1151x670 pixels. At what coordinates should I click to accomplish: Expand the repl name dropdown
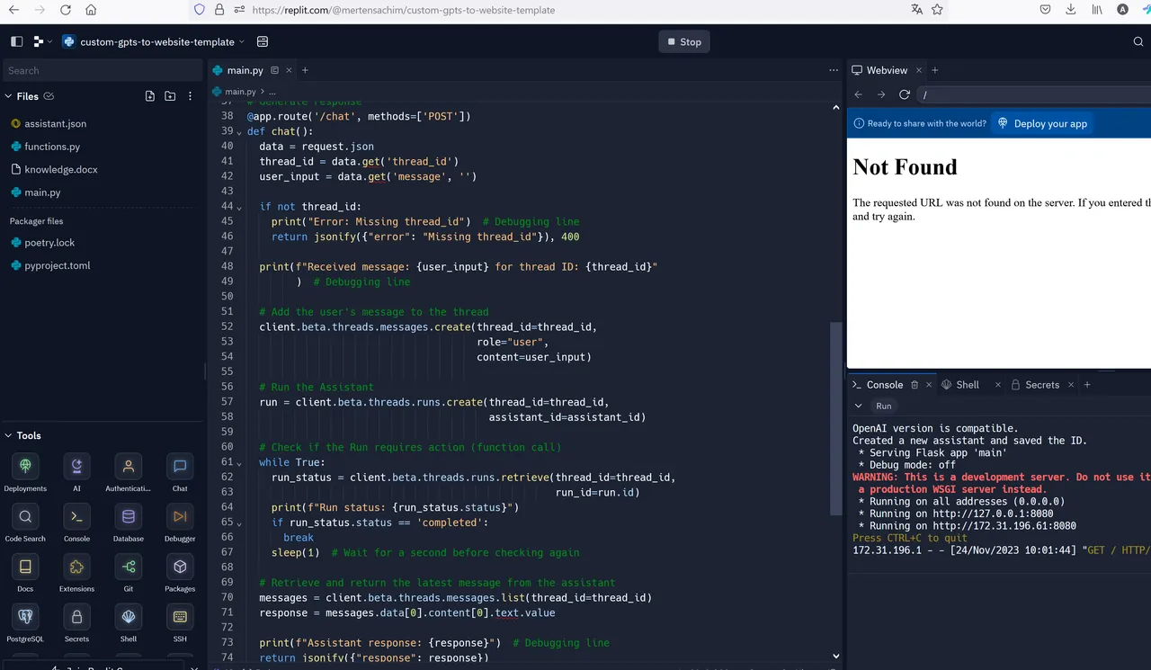coord(242,41)
